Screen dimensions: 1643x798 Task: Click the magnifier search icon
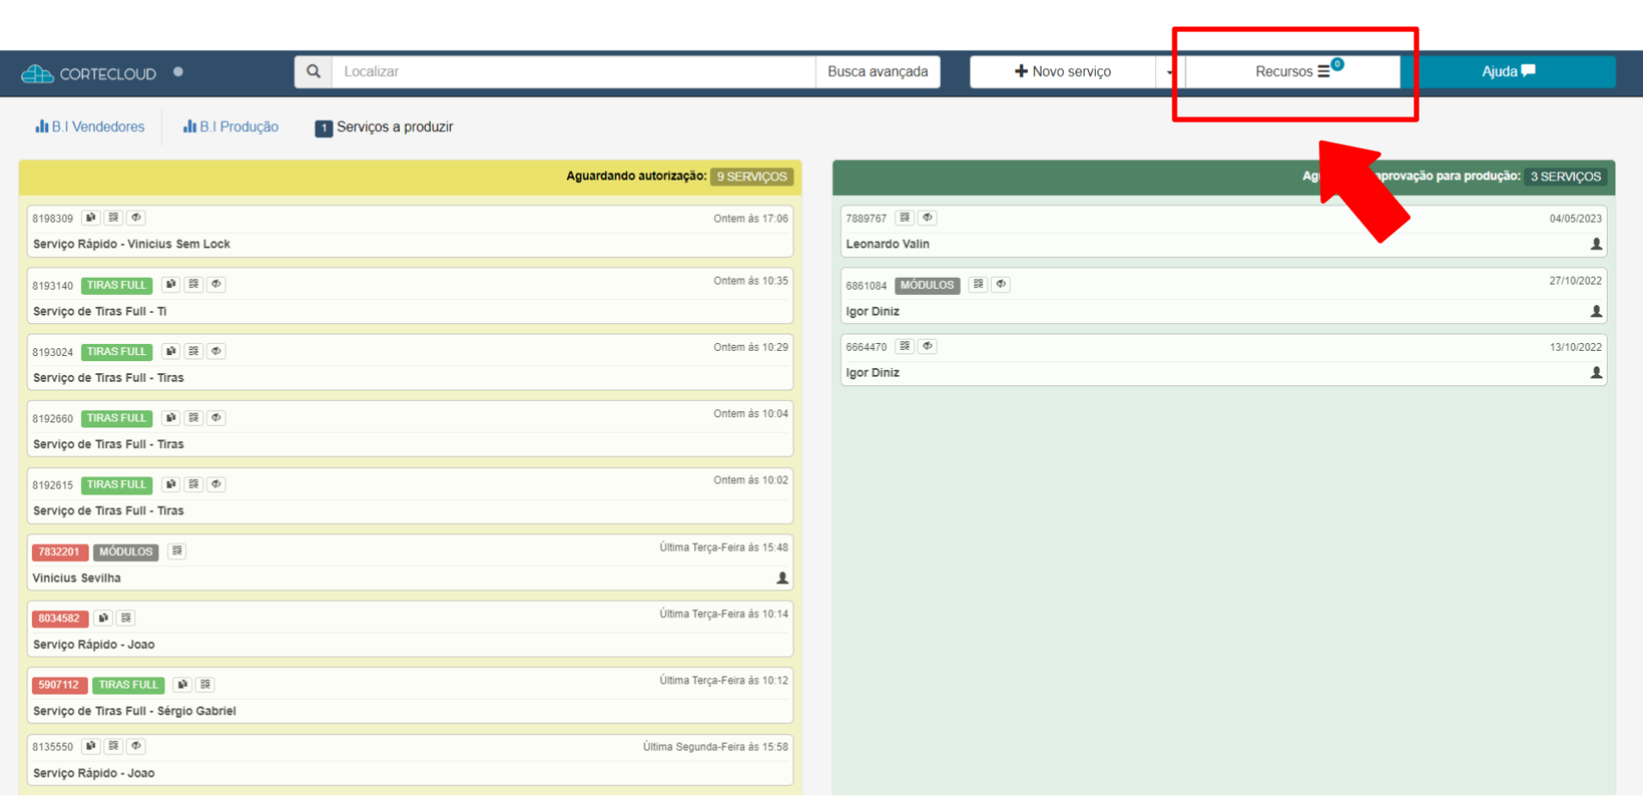(314, 71)
